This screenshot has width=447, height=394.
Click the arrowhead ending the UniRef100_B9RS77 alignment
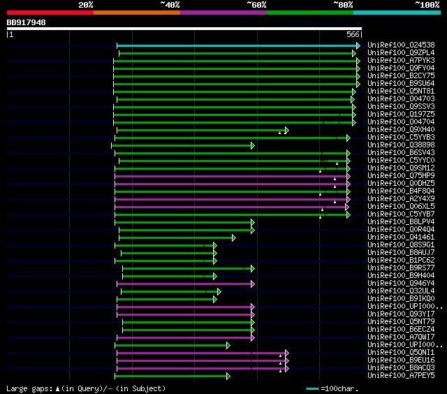coord(253,268)
